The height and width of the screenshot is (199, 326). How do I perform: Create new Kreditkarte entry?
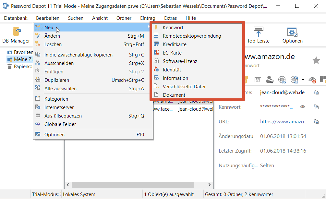197,44
